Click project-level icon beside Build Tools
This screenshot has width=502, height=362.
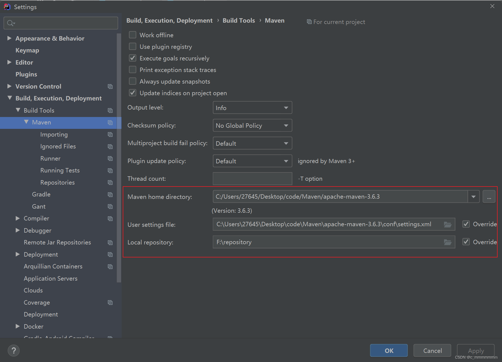110,111
